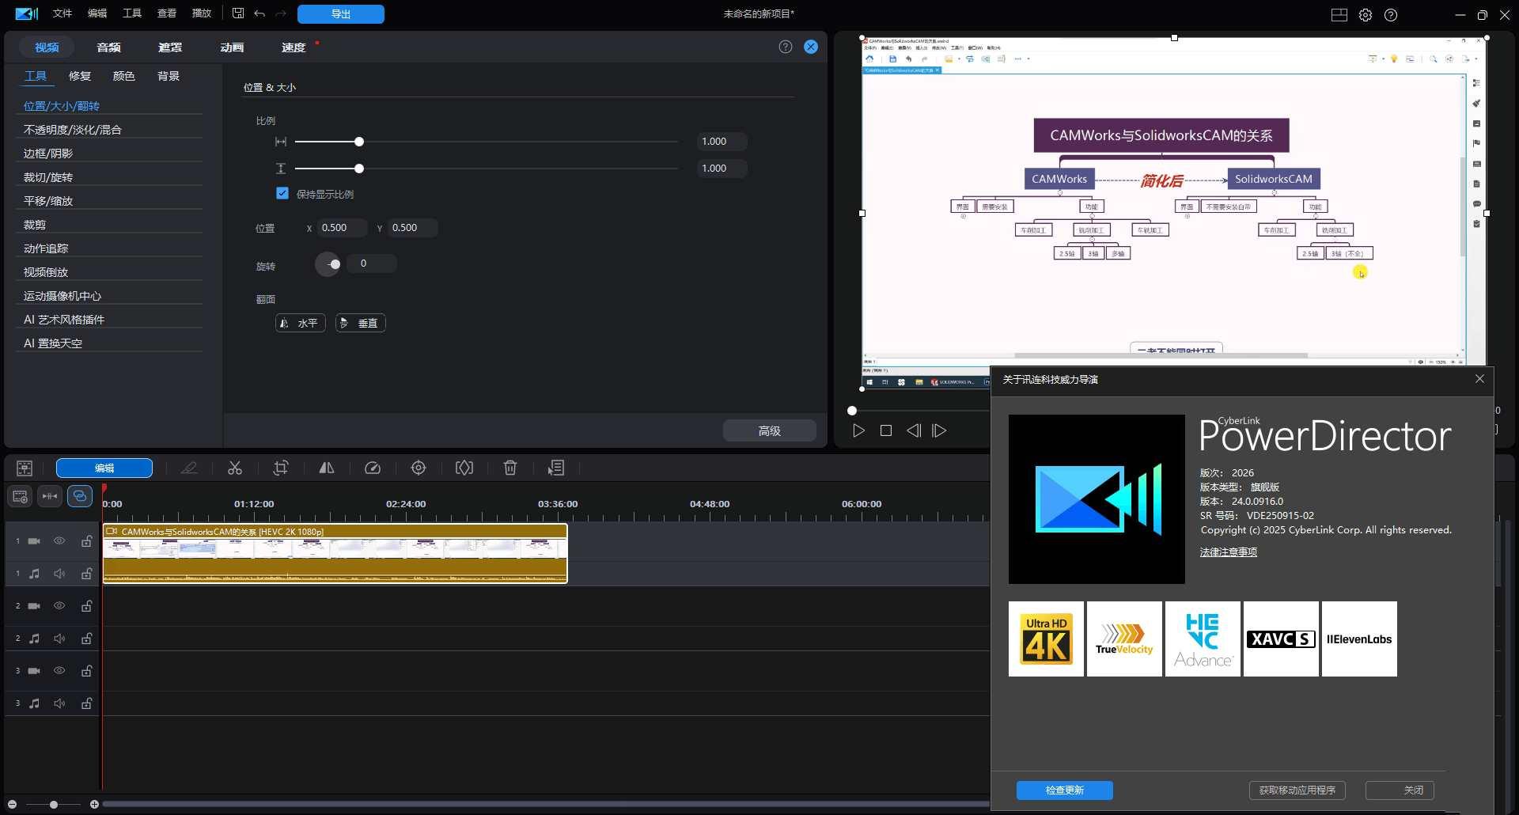Hide track 2 video with its eye toggle
This screenshot has width=1519, height=815.
pos(59,605)
